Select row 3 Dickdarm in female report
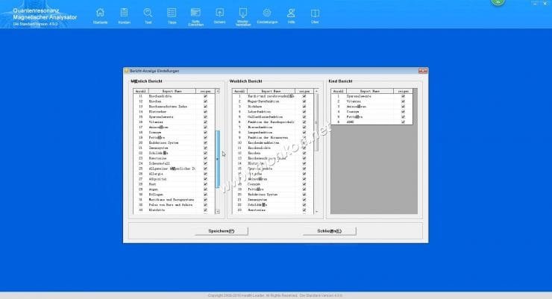The width and height of the screenshot is (552, 299). (273, 106)
